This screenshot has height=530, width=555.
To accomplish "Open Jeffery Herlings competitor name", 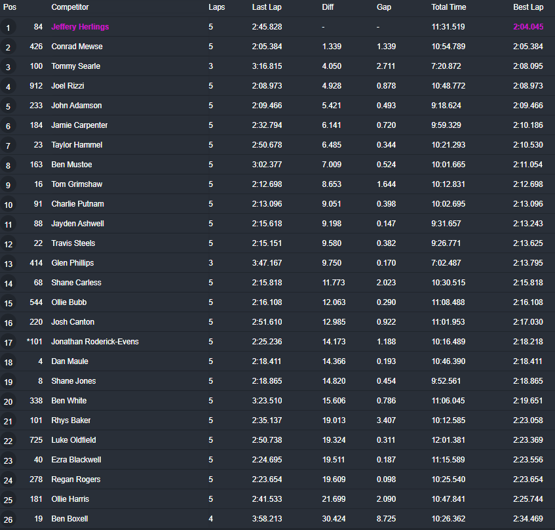I will (80, 27).
